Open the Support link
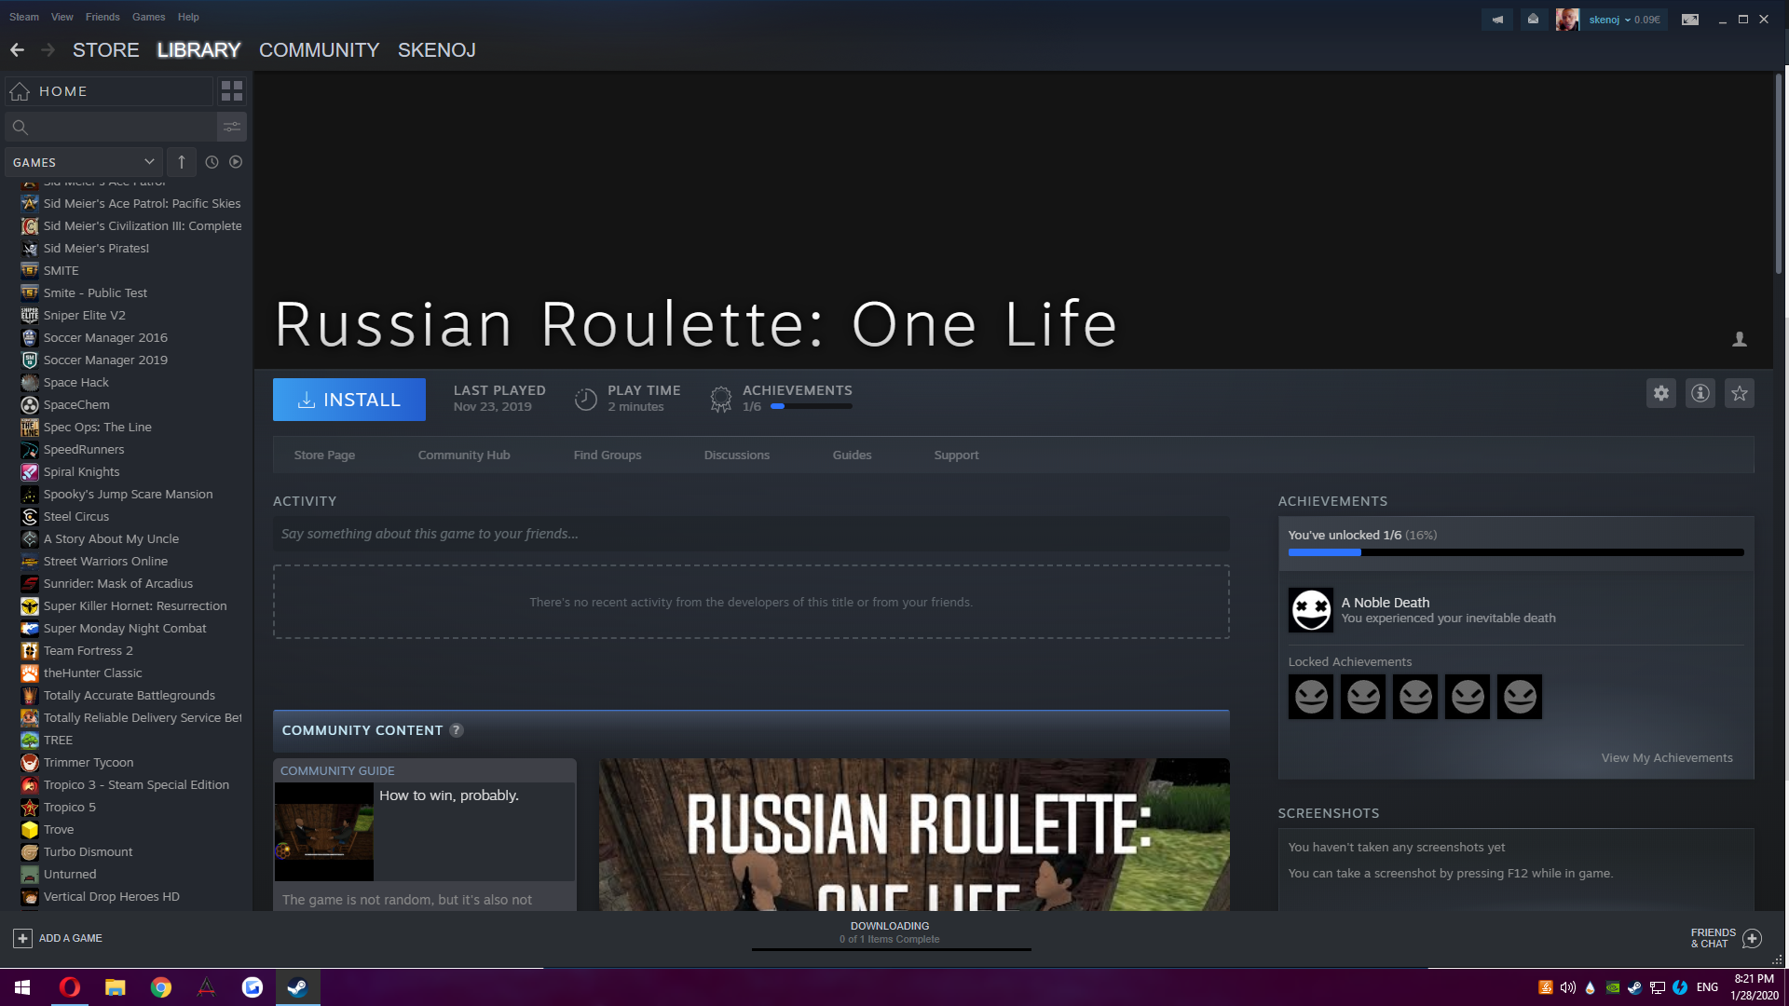 (957, 455)
